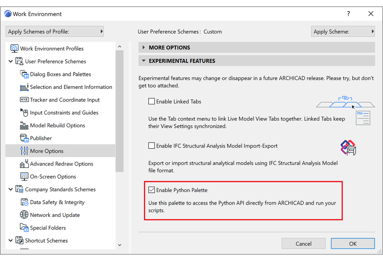Uncheck Enable Python Palette
Viewport: 383px width, 261px height.
pos(152,190)
